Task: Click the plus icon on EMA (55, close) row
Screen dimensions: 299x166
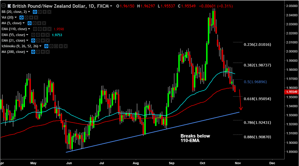Action: tap(43, 35)
